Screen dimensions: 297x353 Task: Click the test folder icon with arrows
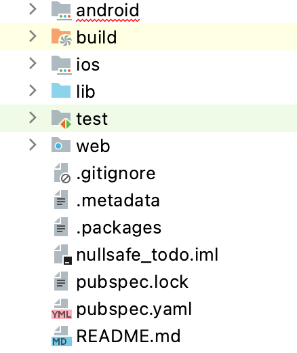point(62,119)
